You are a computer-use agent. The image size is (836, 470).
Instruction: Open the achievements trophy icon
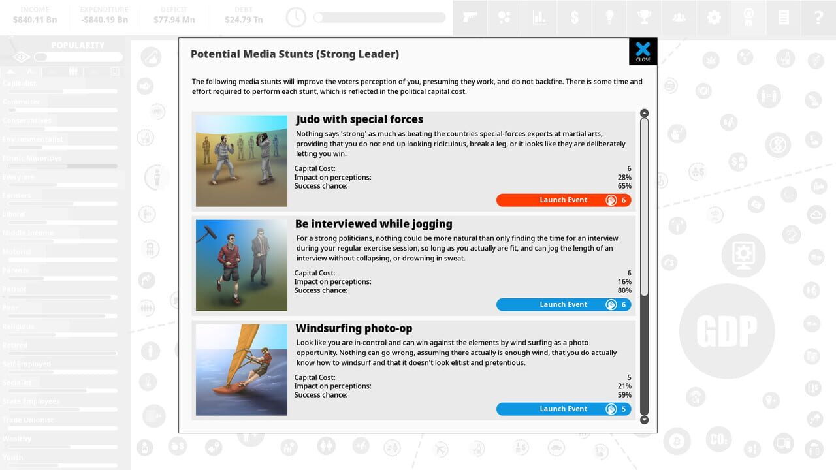point(644,18)
